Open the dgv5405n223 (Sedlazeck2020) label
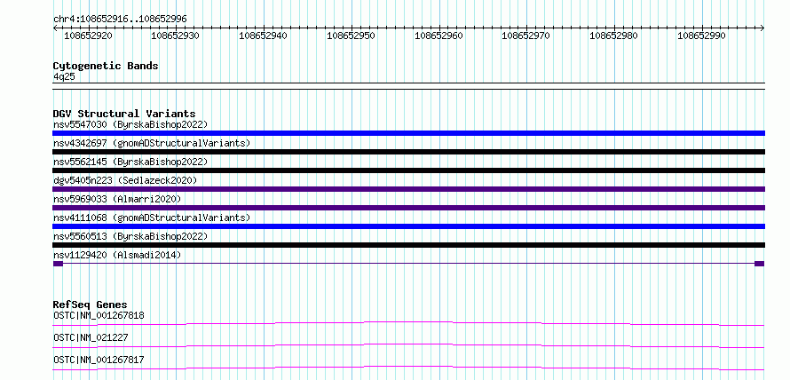The height and width of the screenshot is (380, 790). [125, 180]
